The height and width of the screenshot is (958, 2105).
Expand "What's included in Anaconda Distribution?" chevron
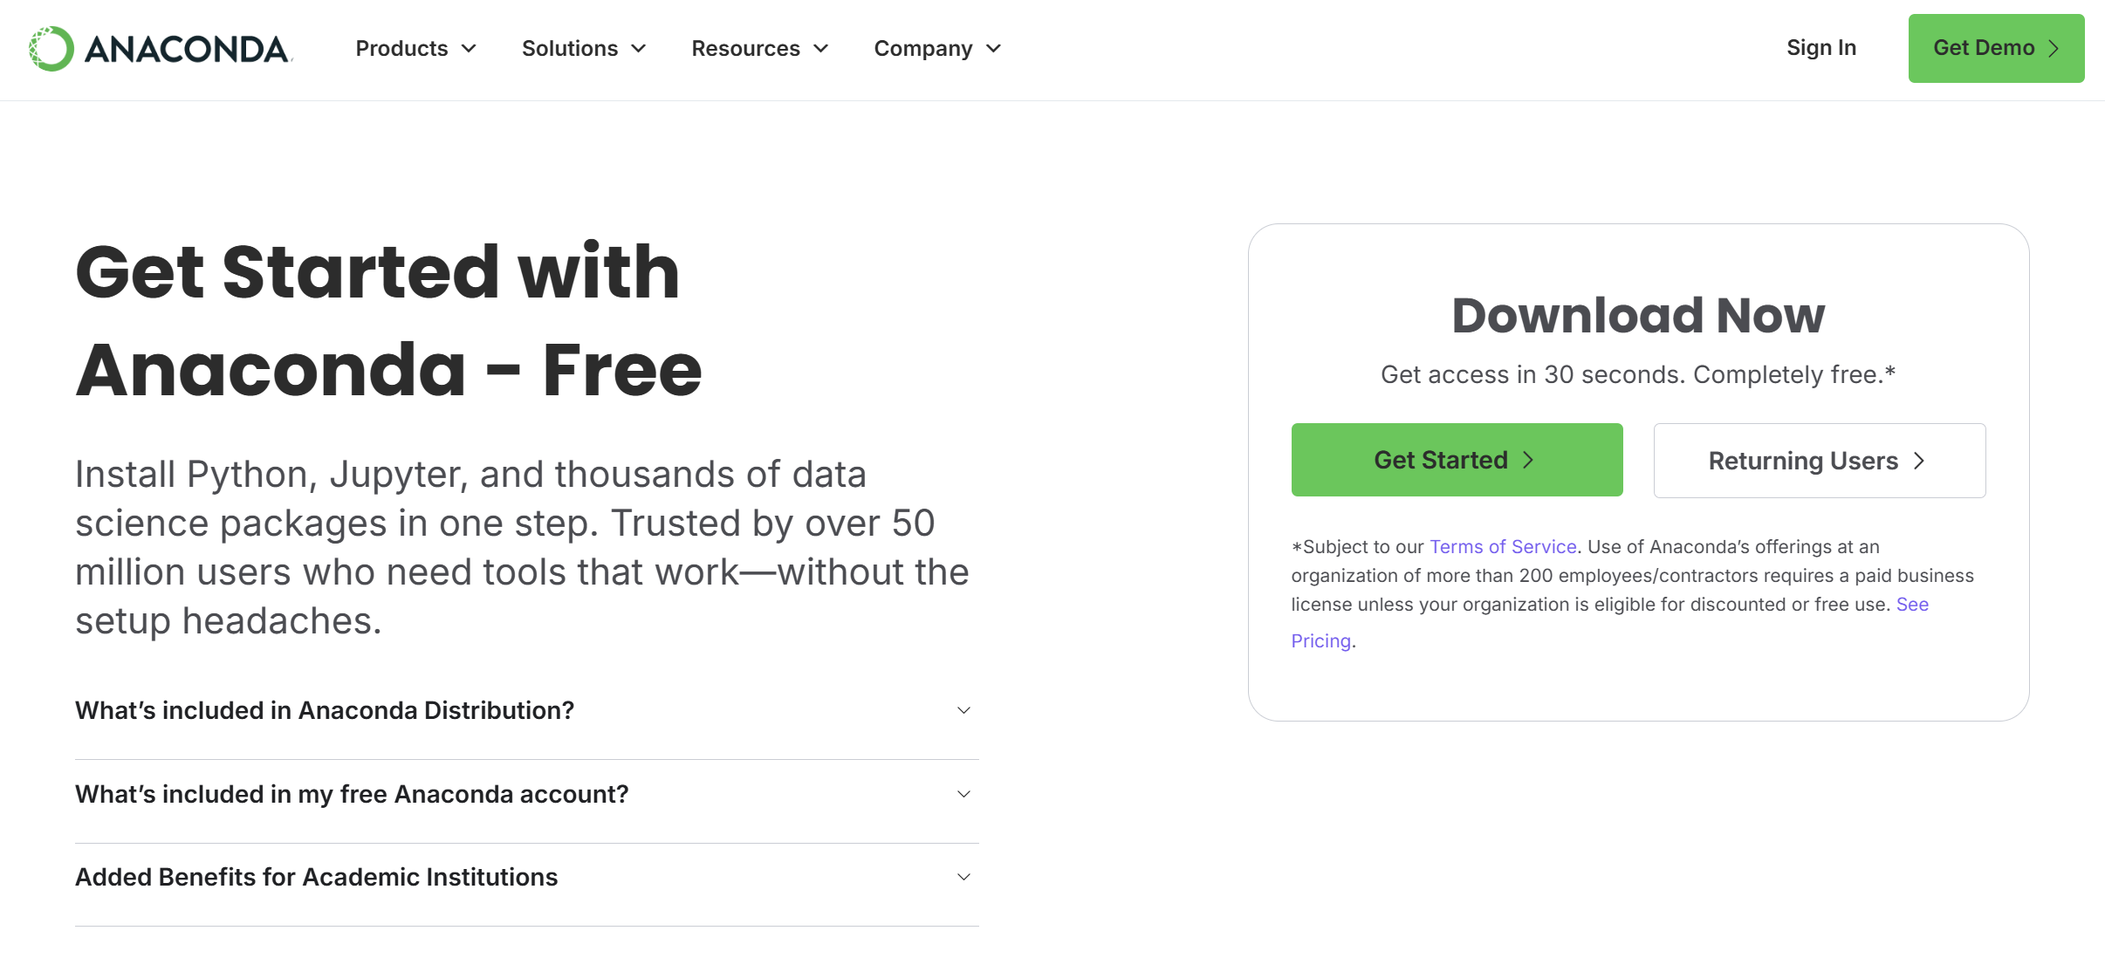pyautogui.click(x=963, y=710)
